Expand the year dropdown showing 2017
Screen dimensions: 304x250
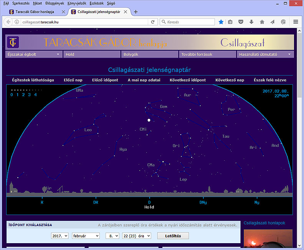coord(59,236)
